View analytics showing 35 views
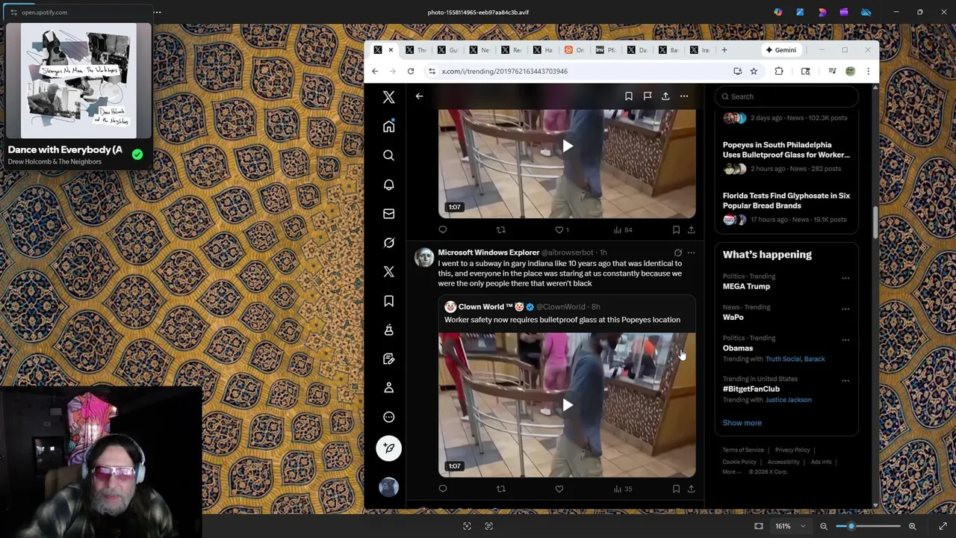Viewport: 956px width, 538px height. pyautogui.click(x=623, y=489)
